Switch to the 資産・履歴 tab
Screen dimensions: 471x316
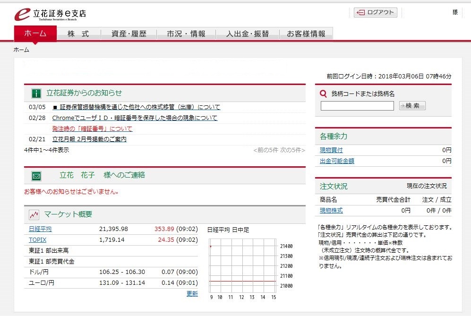point(129,34)
